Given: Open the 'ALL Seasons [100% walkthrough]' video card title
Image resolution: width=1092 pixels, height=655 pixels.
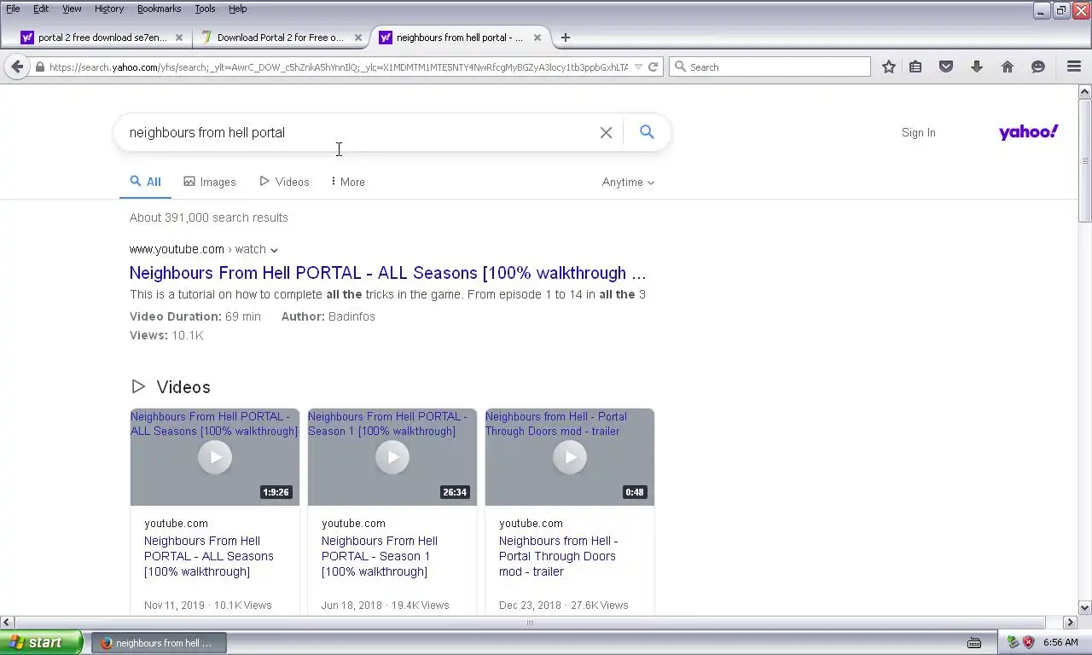Looking at the screenshot, I should 209,556.
